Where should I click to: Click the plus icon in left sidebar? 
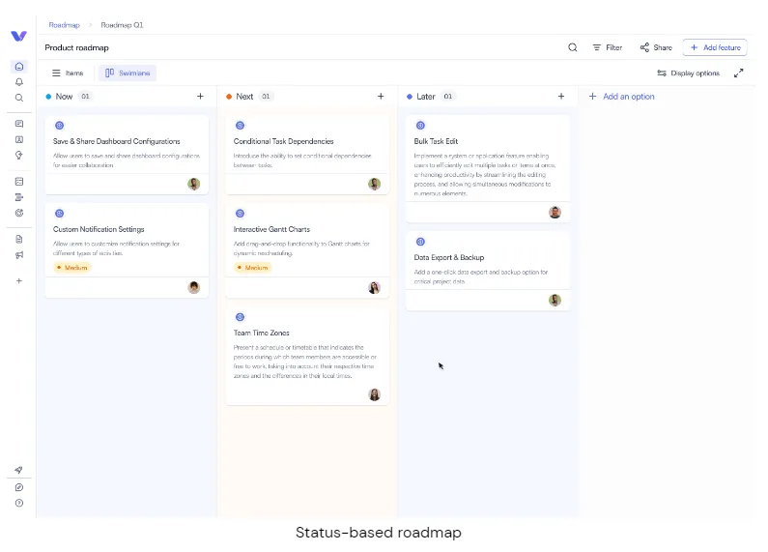(x=19, y=281)
